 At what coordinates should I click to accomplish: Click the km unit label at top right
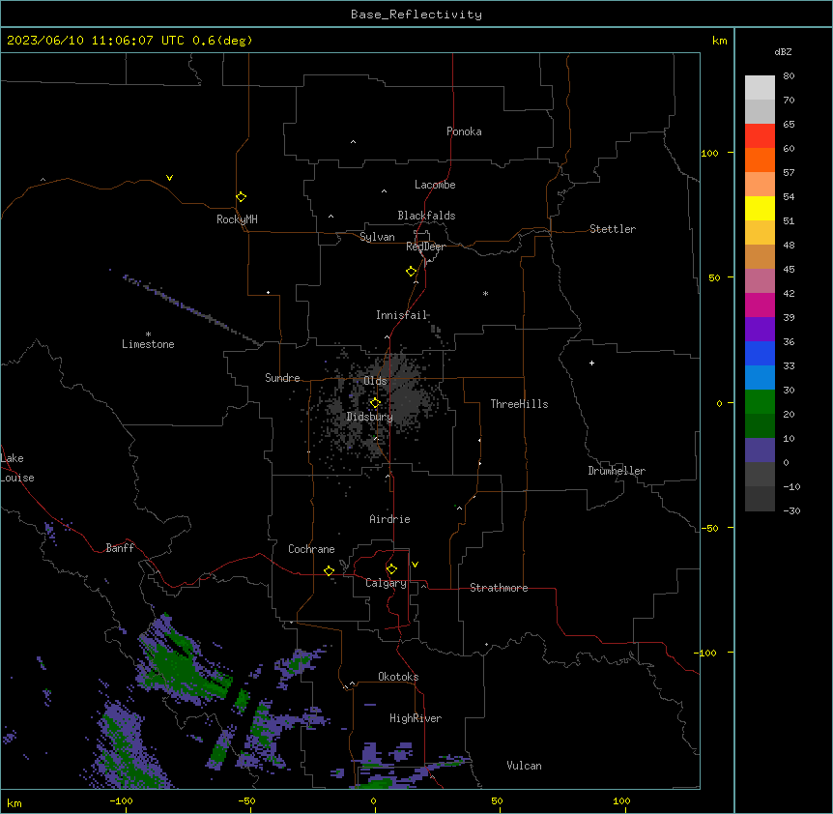[x=719, y=41]
